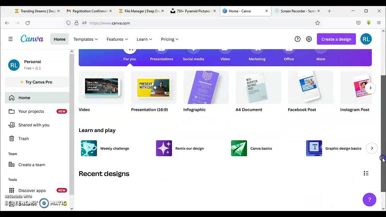
Task: Reload the page with the refresh icon
Action: [x=27, y=23]
